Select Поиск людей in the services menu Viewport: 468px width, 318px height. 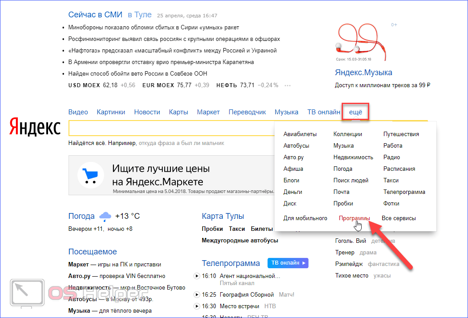point(351,181)
